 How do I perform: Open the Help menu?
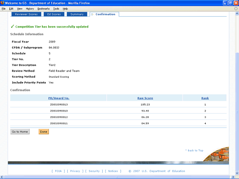pyautogui.click(x=65, y=9)
